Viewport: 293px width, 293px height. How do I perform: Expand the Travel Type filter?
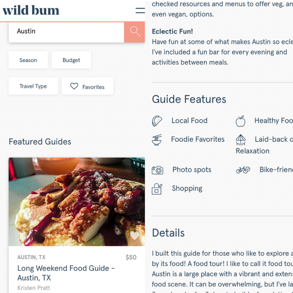pos(33,86)
